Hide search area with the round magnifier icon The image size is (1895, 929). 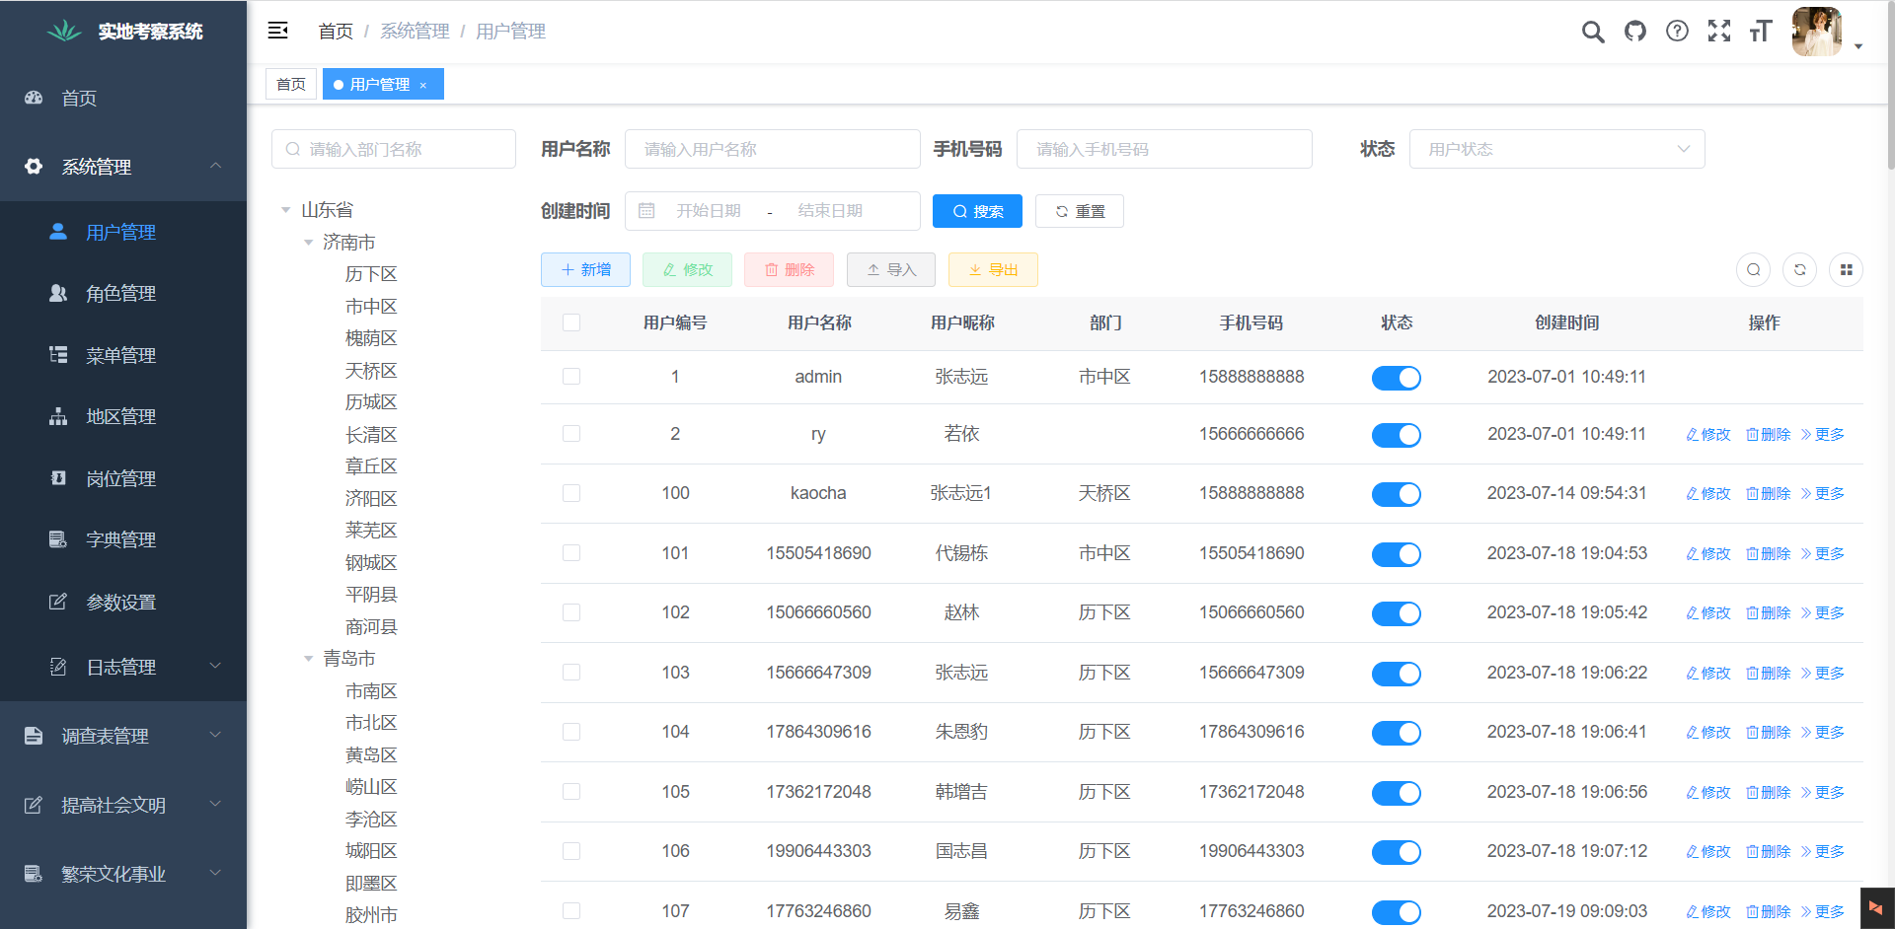(x=1754, y=269)
